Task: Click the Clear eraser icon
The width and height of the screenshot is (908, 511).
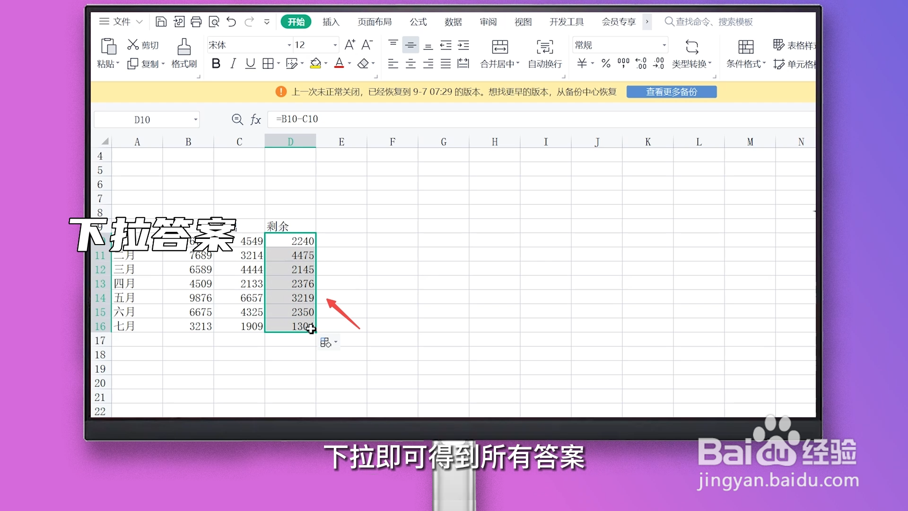Action: [x=363, y=63]
